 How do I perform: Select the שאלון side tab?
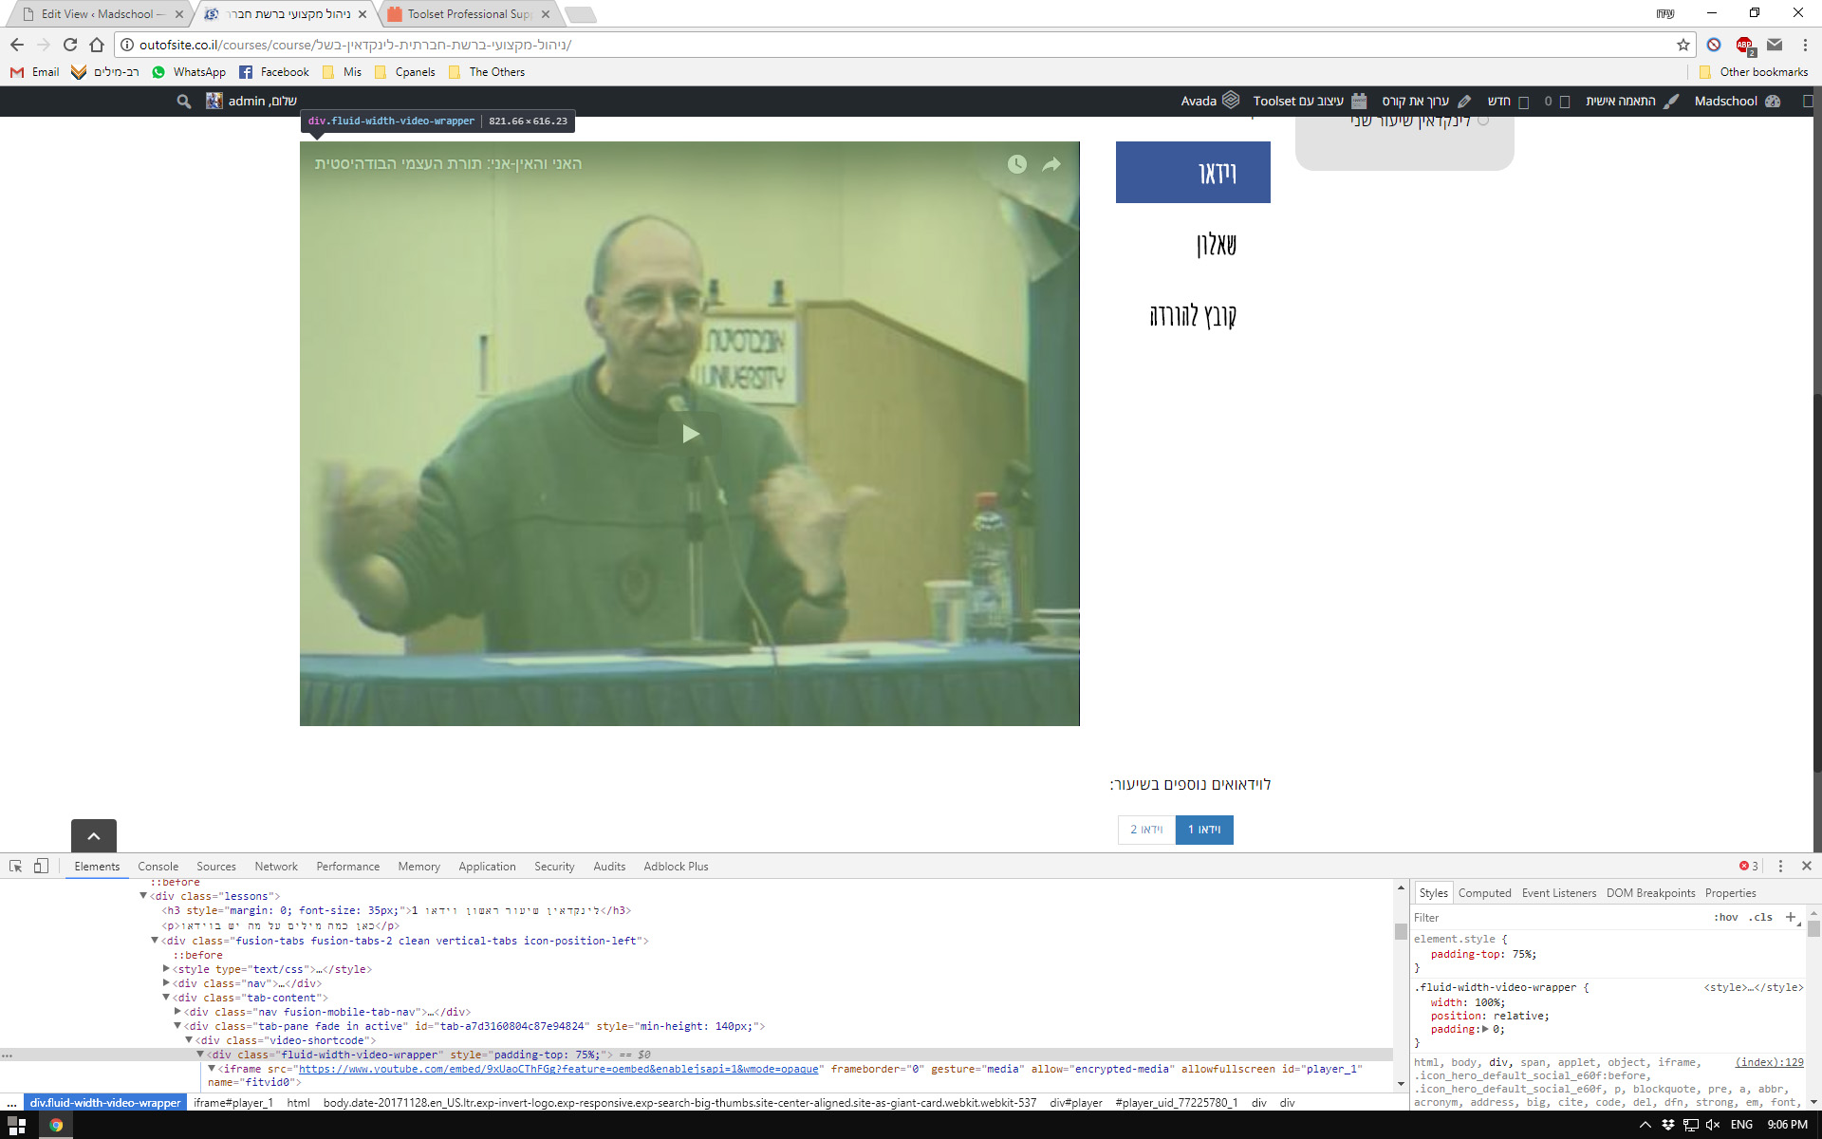pos(1216,245)
